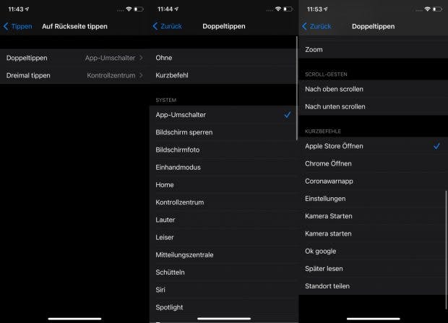Choose Nach unten scrollen
The image size is (448, 323).
coord(373,107)
